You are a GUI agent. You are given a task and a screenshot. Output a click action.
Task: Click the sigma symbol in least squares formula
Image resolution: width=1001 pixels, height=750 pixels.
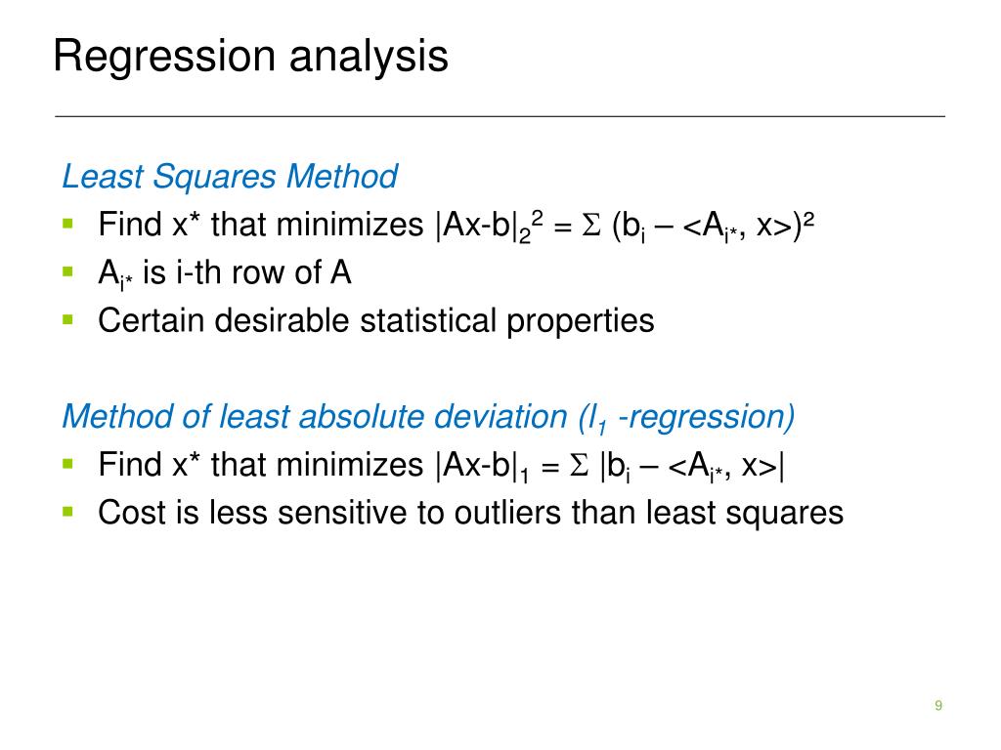(x=591, y=225)
